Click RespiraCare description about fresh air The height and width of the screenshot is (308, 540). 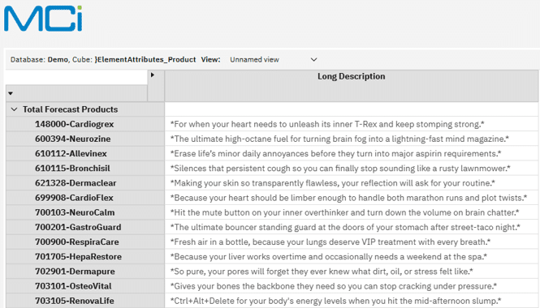330,242
